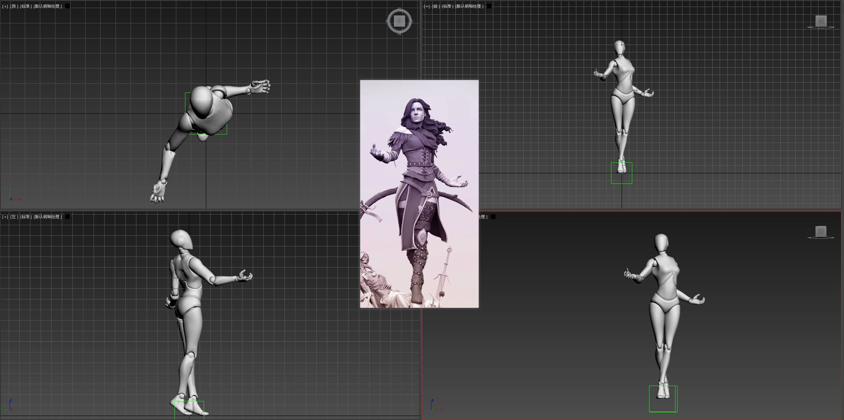Click the black filter square in Front (前) viewport label
The image size is (844, 420).
click(489, 6)
